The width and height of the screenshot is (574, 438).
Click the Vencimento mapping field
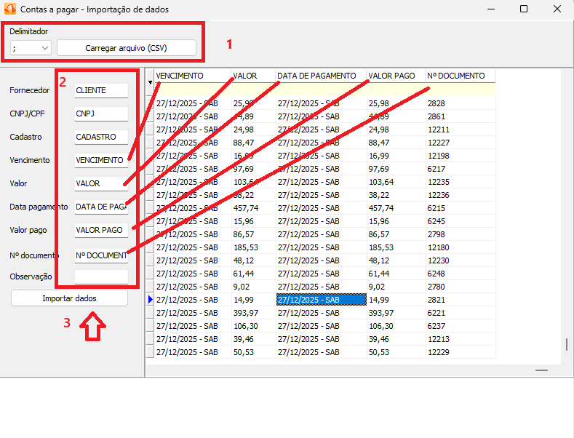[101, 160]
